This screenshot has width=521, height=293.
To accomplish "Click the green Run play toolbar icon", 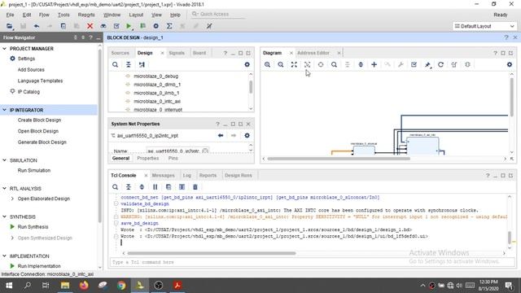I will pyautogui.click(x=129, y=26).
